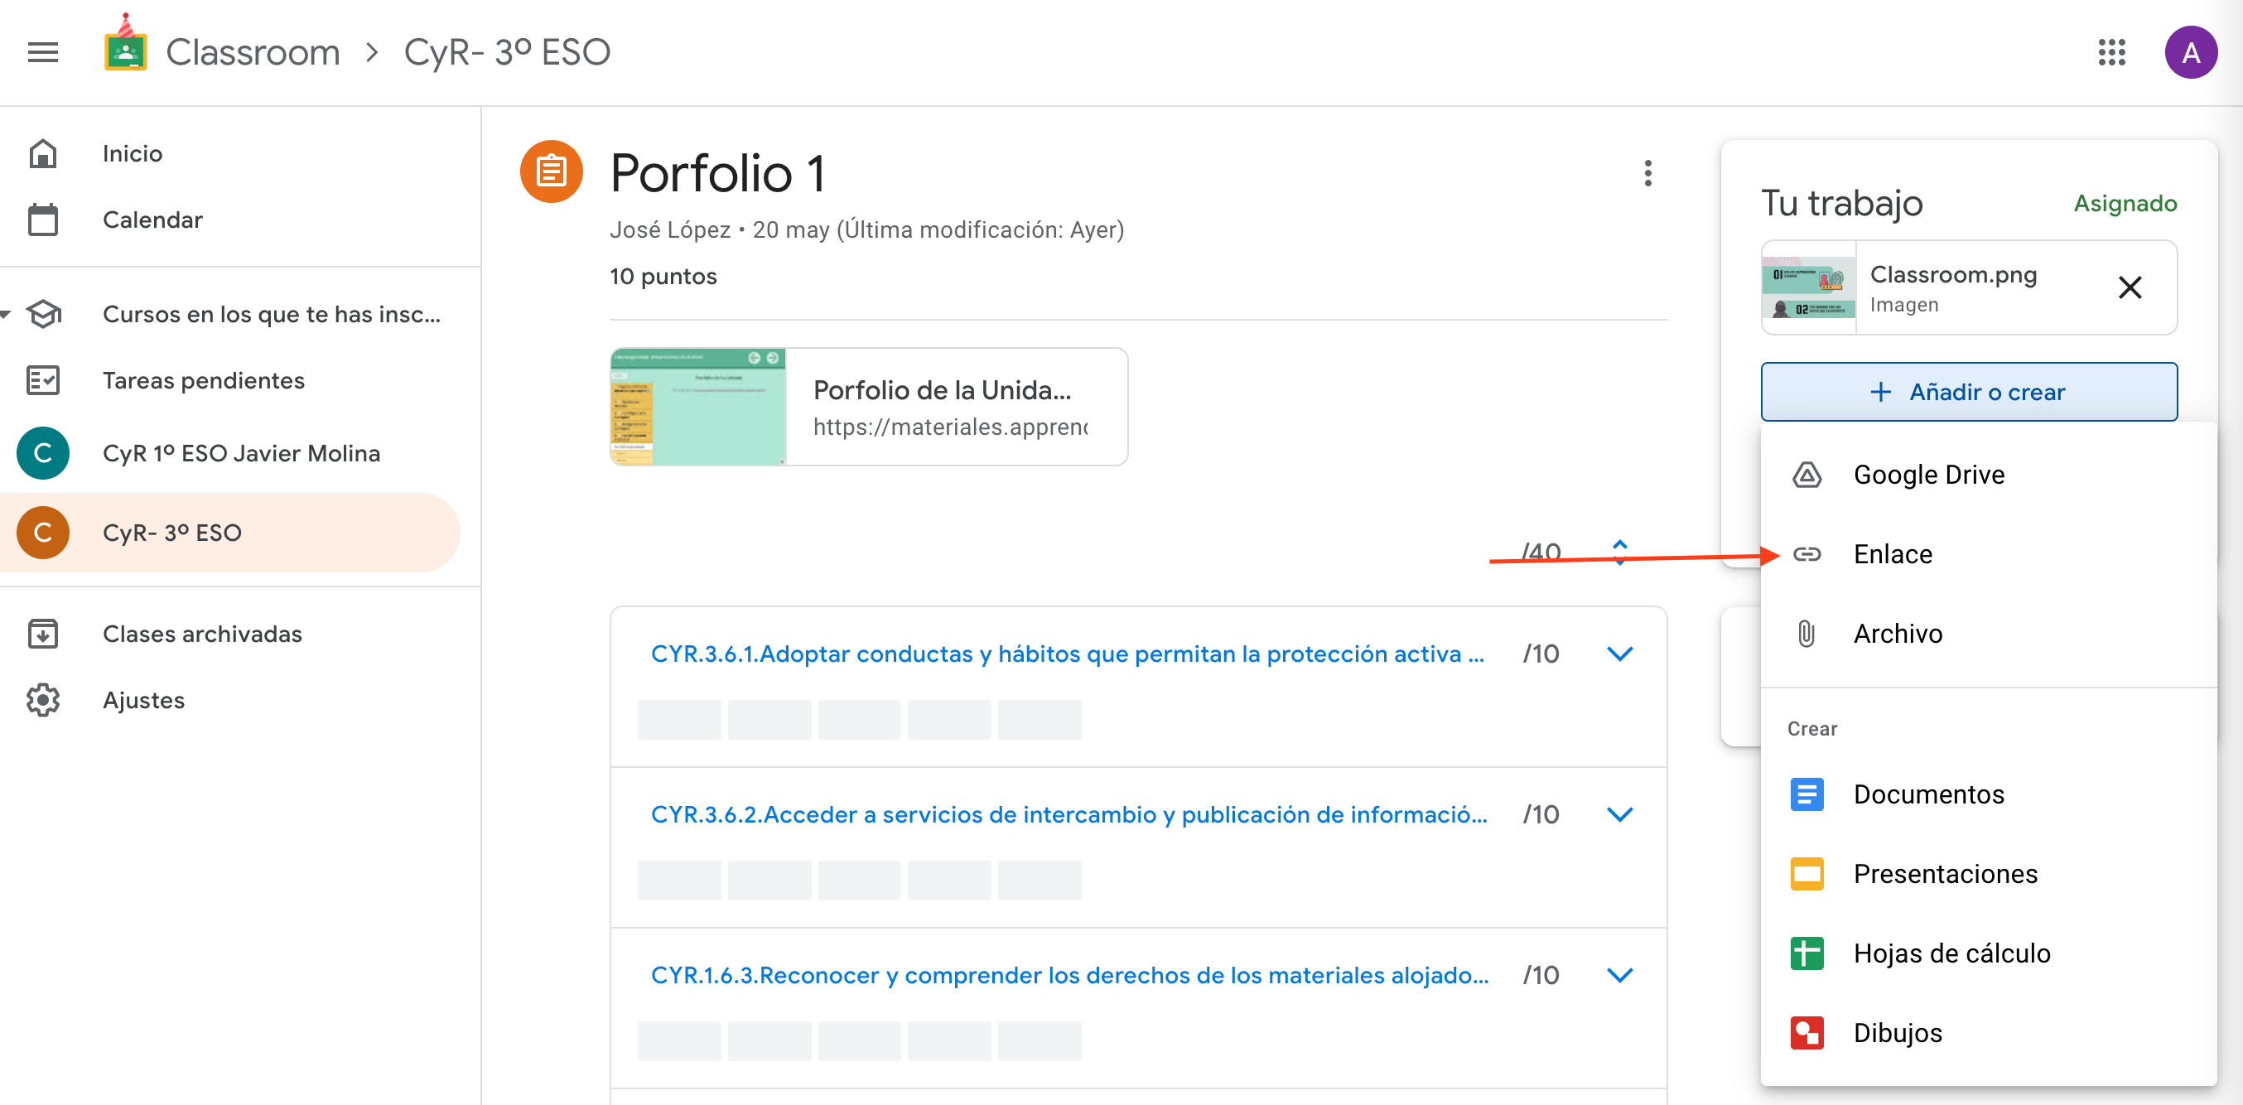Collapse the rubric /40 toggle arrows

[1618, 551]
